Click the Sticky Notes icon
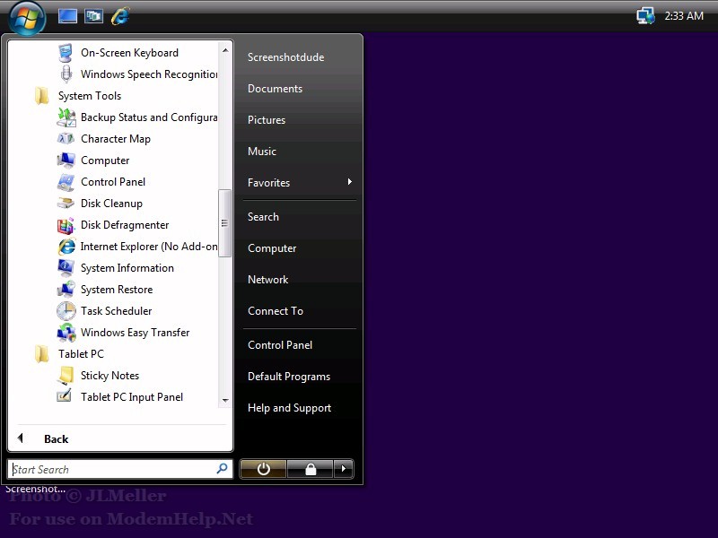The image size is (718, 538). click(66, 376)
